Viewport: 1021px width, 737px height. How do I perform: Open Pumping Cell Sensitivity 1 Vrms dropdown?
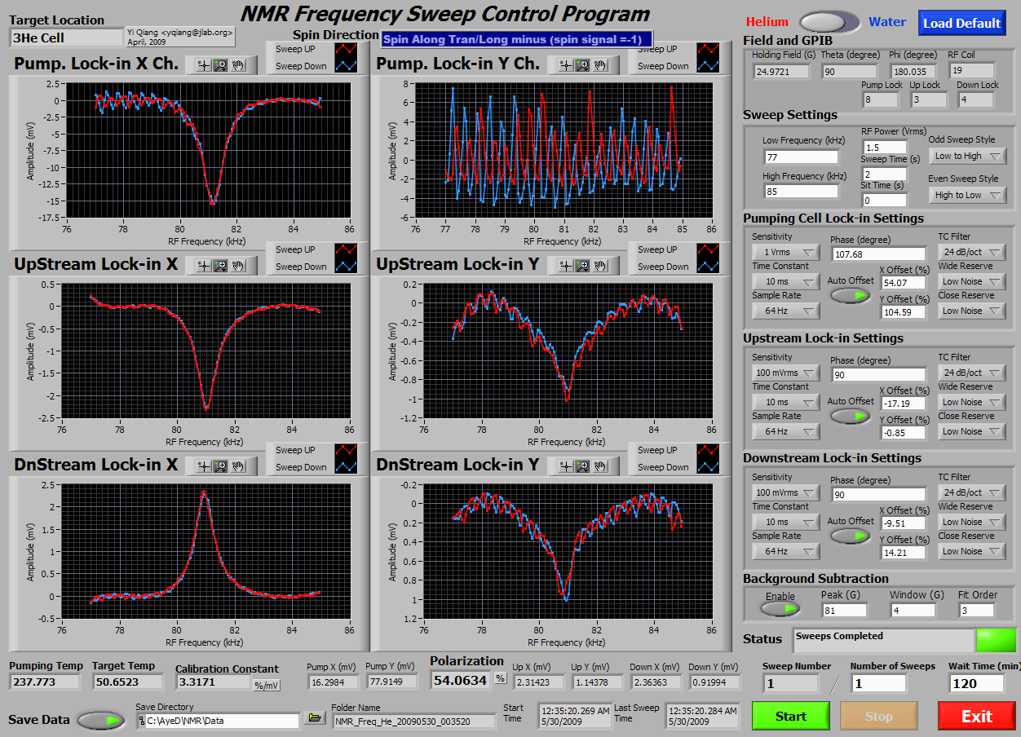click(785, 252)
